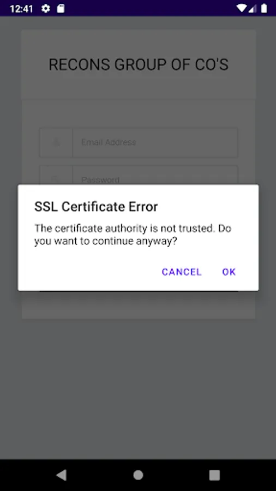Tap the SD card status icon
The height and width of the screenshot is (491, 276).
click(61, 8)
